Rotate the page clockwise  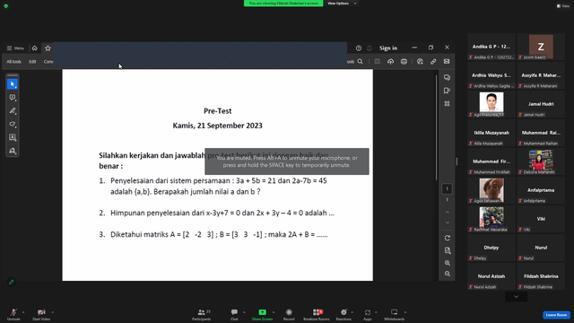pos(447,238)
